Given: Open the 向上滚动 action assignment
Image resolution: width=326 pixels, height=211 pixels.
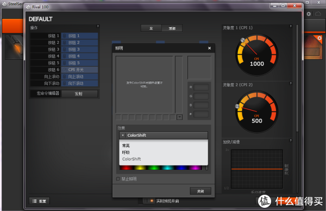Looking at the screenshot, I should [79, 76].
